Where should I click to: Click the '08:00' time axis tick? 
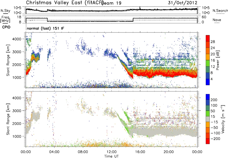pyautogui.click(x=83, y=152)
